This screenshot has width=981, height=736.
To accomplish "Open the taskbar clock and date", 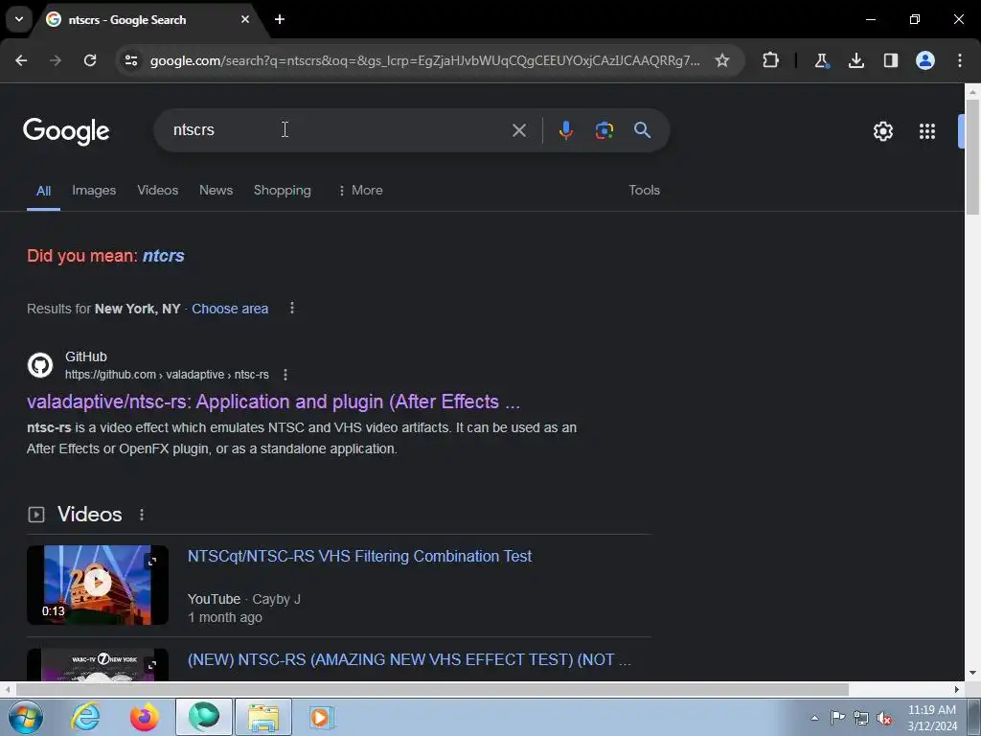I will point(932,718).
